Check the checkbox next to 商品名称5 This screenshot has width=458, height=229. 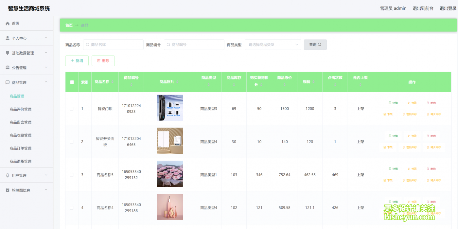click(72, 175)
